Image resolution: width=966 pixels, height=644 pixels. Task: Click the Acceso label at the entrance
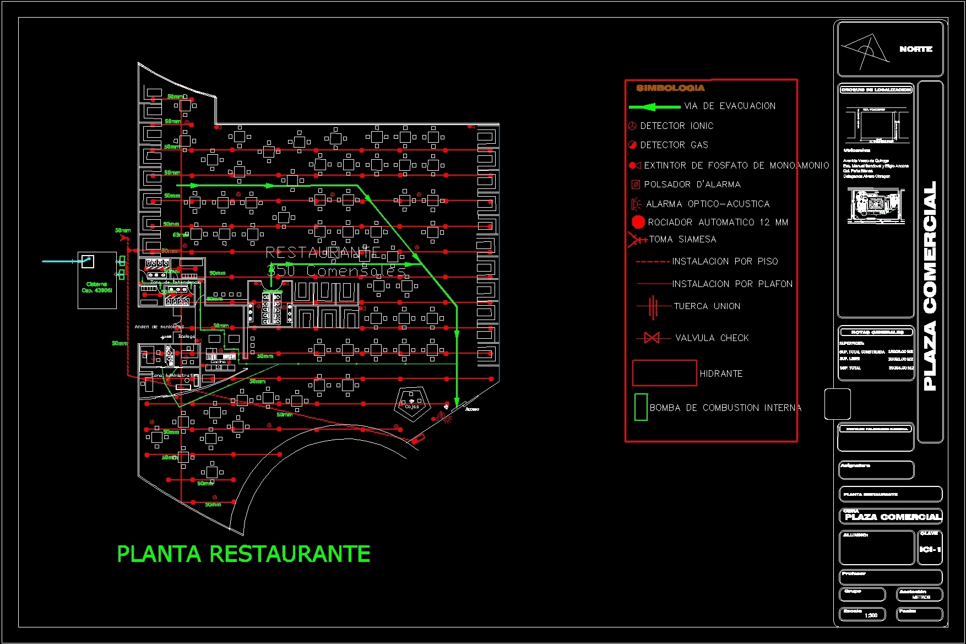coord(472,409)
